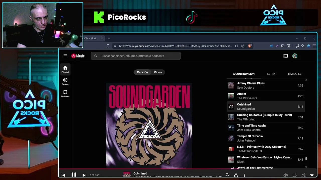Close the YouTube Music browser tab

pos(102,38)
